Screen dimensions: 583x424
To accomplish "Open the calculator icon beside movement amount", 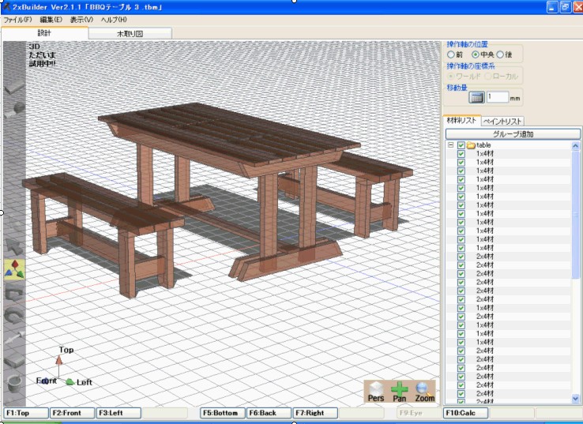I will click(476, 97).
